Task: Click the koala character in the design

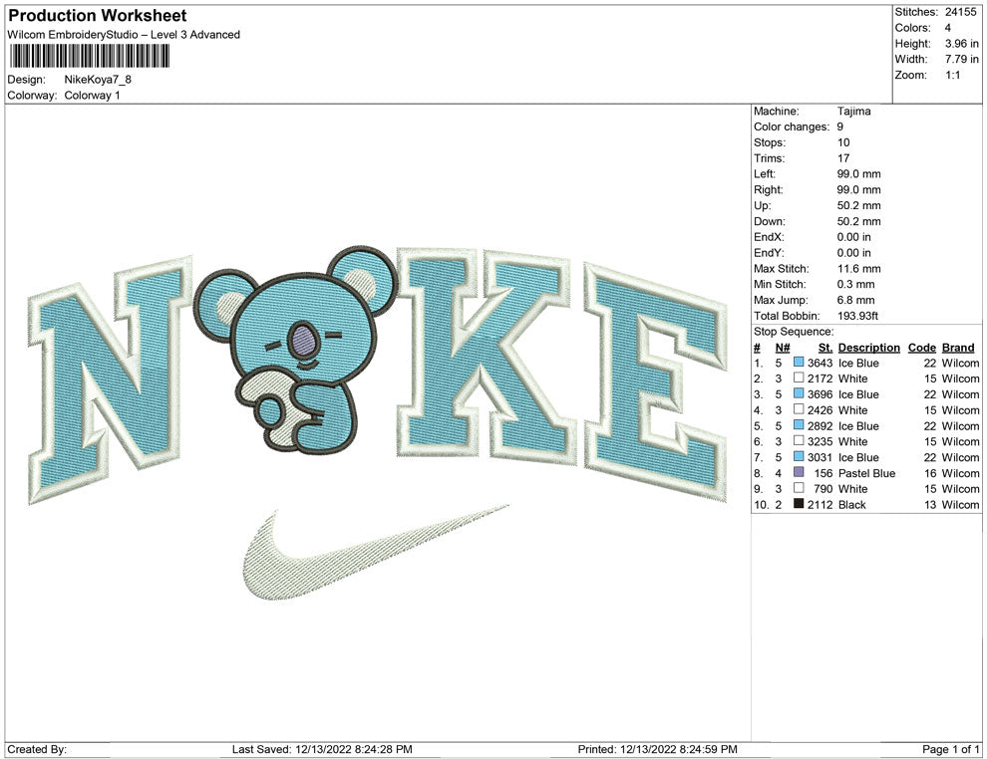Action: (296, 350)
